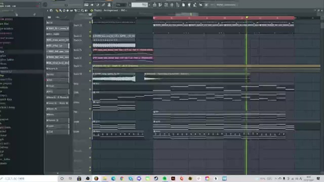324x182 pixels.
Task: Select the Mute tool in playlist toolbar
Action: click(68, 11)
